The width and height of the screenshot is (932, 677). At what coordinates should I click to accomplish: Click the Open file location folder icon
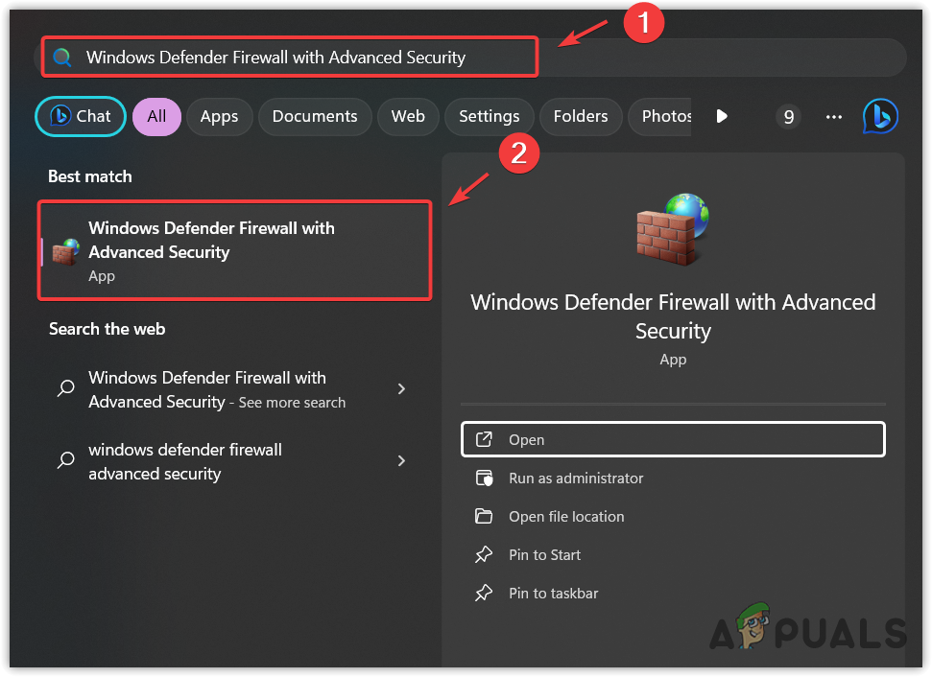click(x=485, y=516)
